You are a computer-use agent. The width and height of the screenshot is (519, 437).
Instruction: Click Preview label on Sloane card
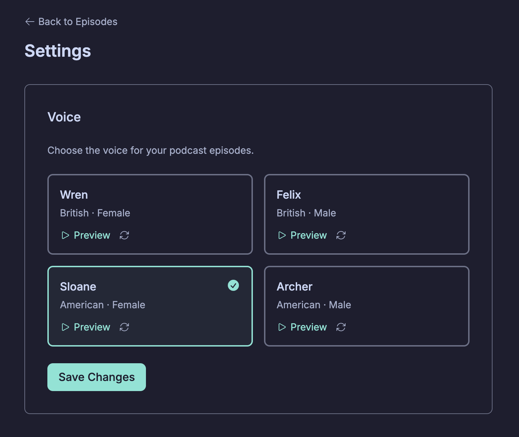pos(92,327)
